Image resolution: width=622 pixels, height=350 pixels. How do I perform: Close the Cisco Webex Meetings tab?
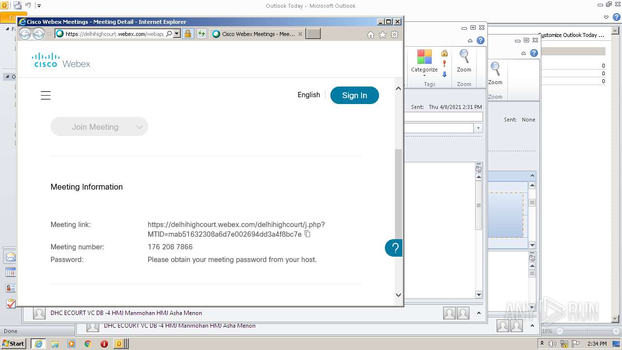[300, 34]
